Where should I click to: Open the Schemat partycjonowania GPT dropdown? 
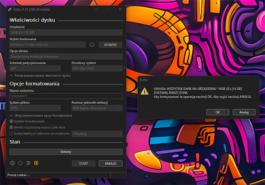[35, 68]
